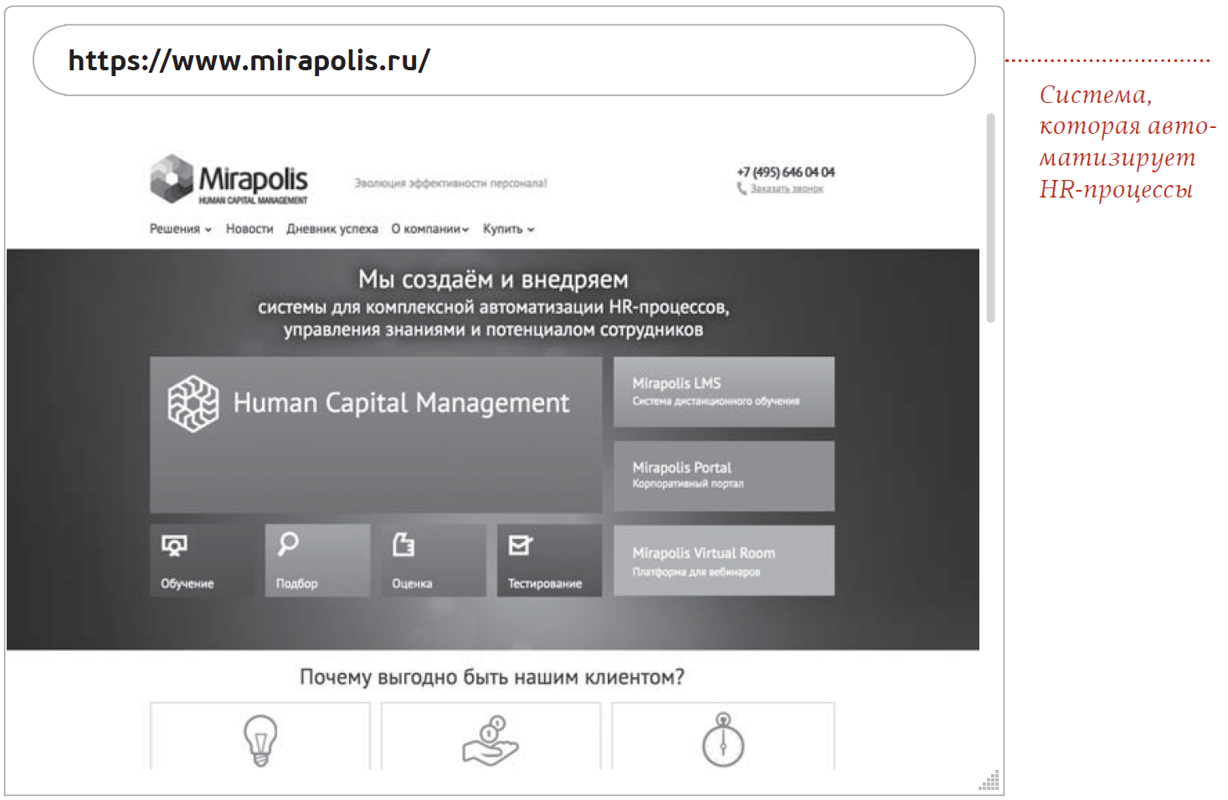Open the Новости menu item
The height and width of the screenshot is (800, 1228).
pyautogui.click(x=249, y=228)
